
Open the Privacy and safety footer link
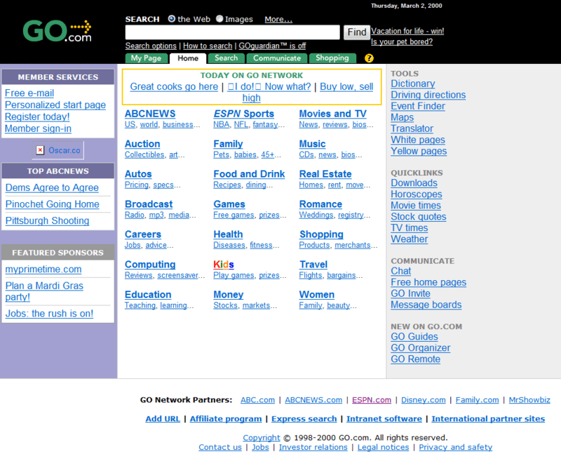(455, 447)
